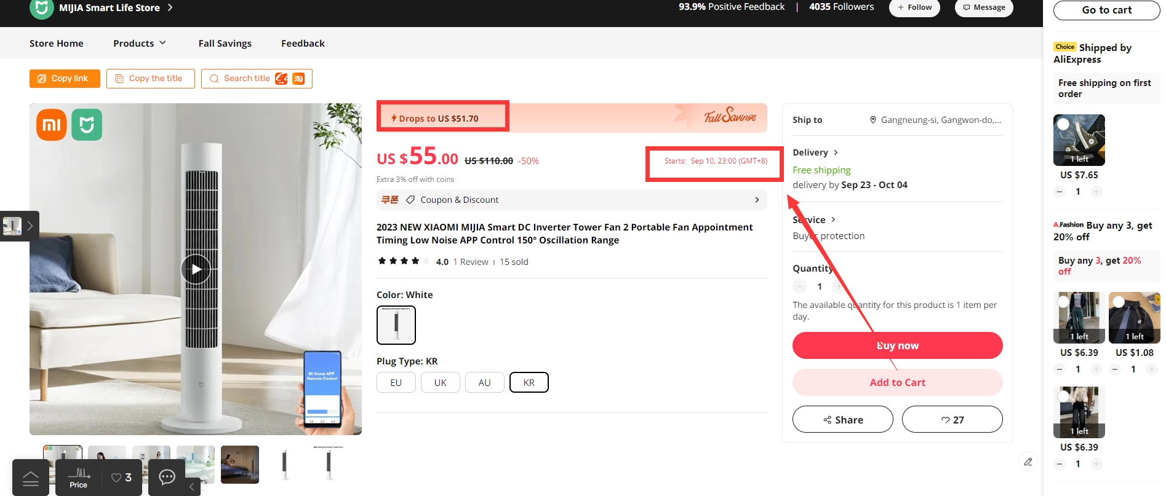Open Free shipping on first order banner
This screenshot has width=1166, height=496.
[1106, 88]
